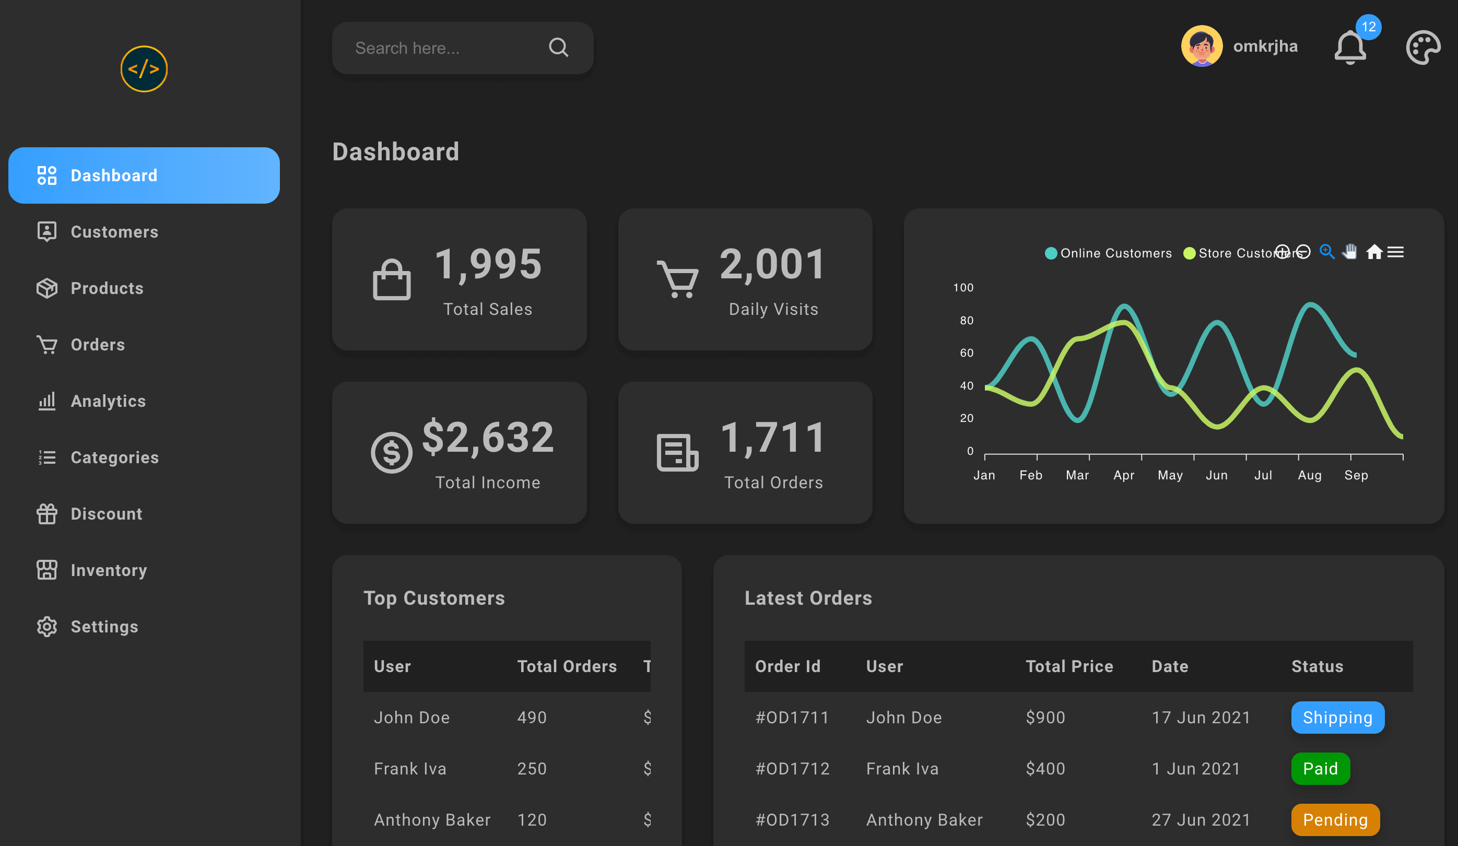The image size is (1458, 846).
Task: Click order ID #OD1711
Action: (792, 718)
